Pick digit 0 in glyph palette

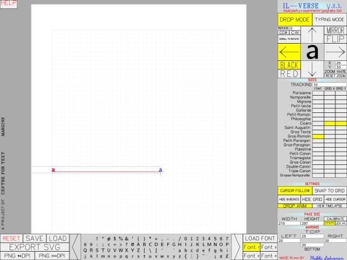(186, 239)
